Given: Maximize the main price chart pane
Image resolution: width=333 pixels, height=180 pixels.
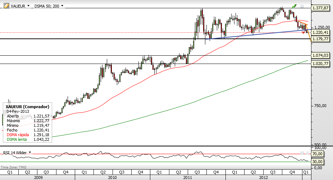Looking at the screenshot, I should pyautogui.click(x=302, y=6).
